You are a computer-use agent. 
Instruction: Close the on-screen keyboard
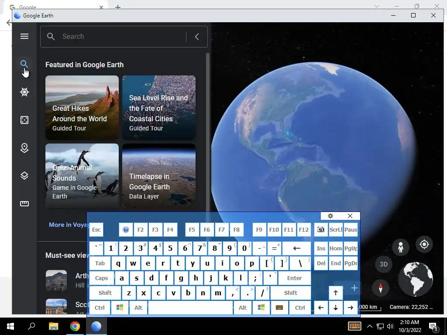coord(350,216)
